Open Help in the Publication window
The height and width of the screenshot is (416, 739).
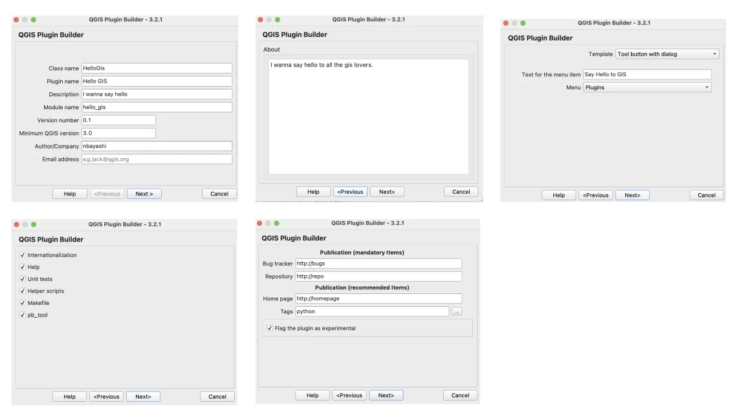[313, 395]
